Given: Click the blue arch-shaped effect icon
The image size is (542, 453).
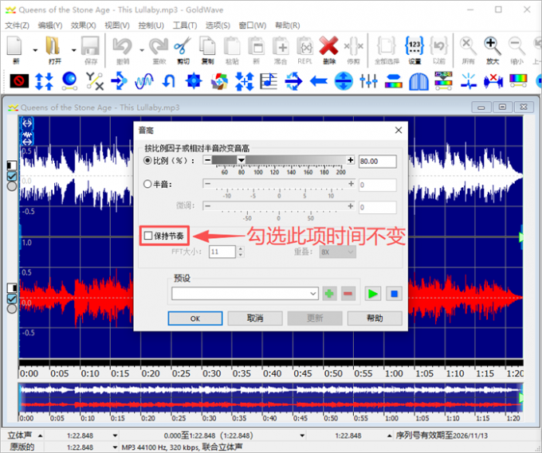Looking at the screenshot, I should tap(418, 82).
